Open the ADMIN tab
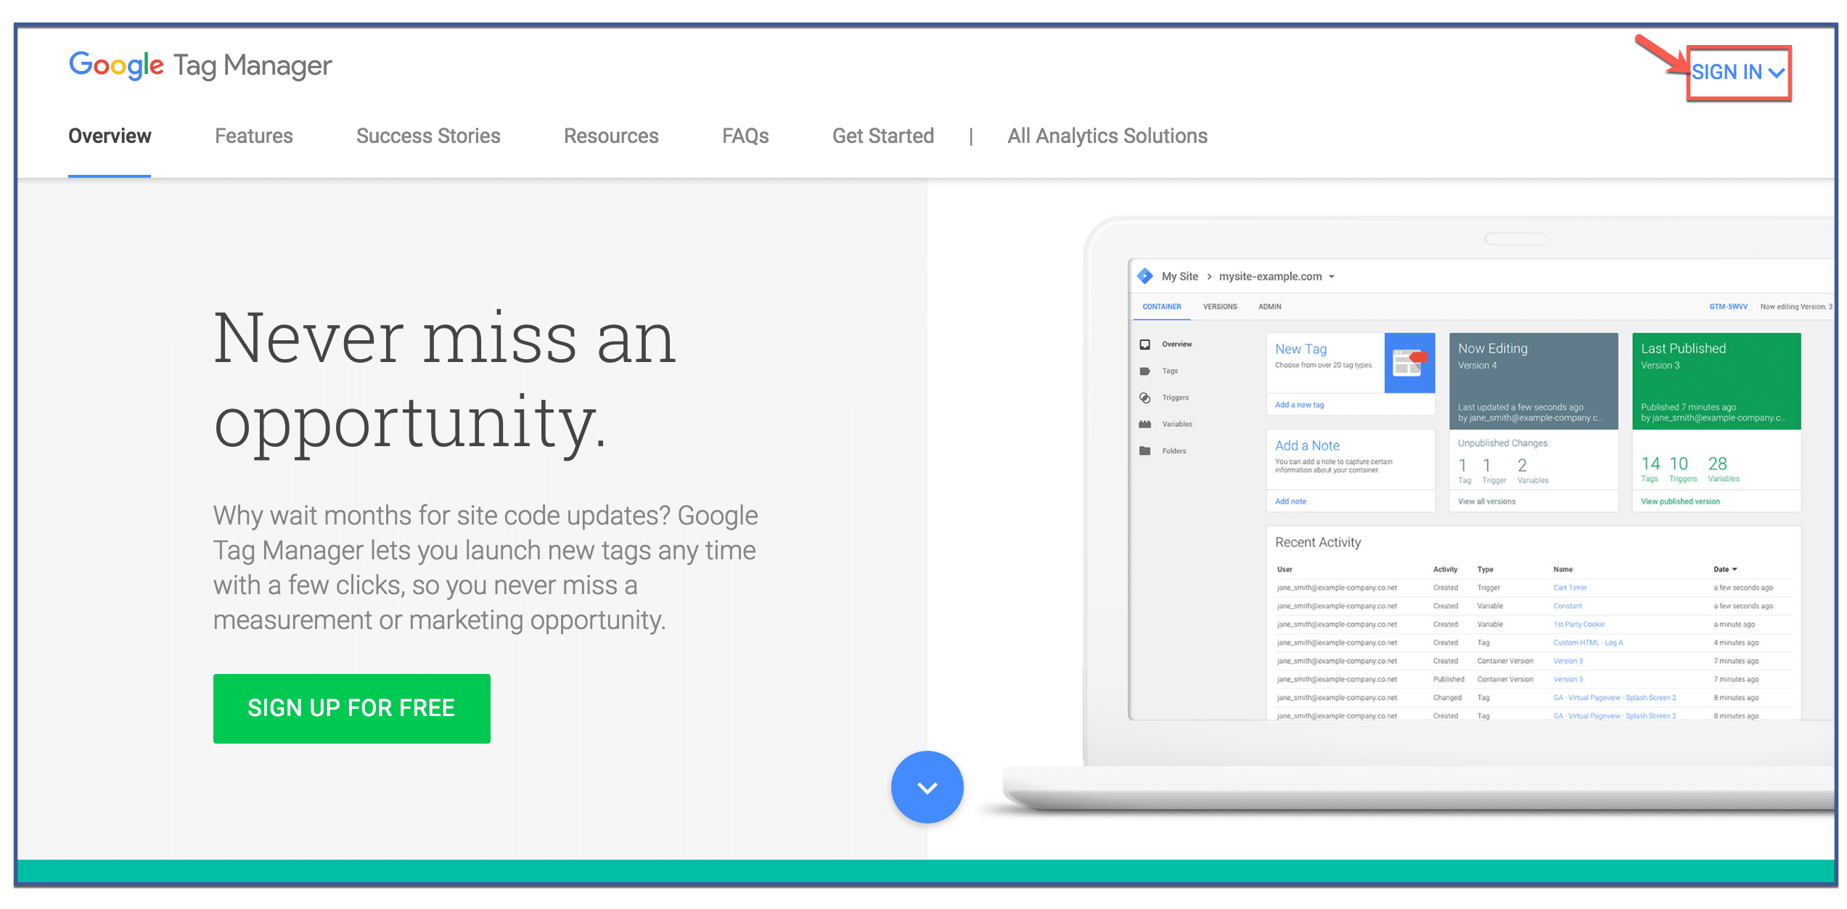This screenshot has height=909, width=1847. coord(1269,307)
